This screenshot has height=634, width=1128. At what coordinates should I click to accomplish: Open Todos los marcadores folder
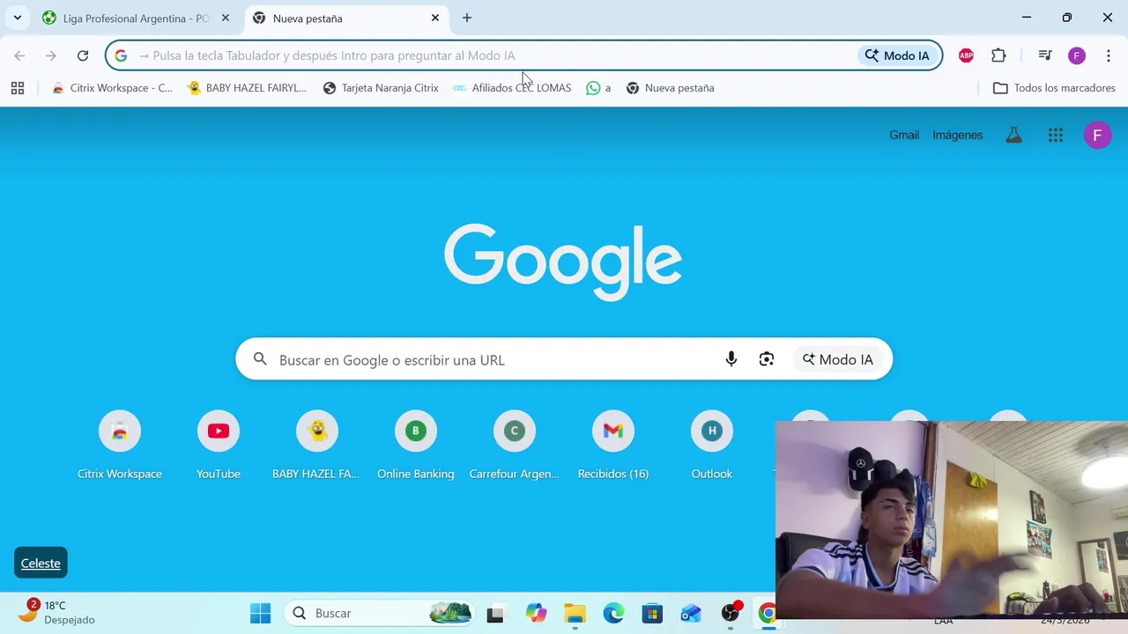pyautogui.click(x=1054, y=88)
